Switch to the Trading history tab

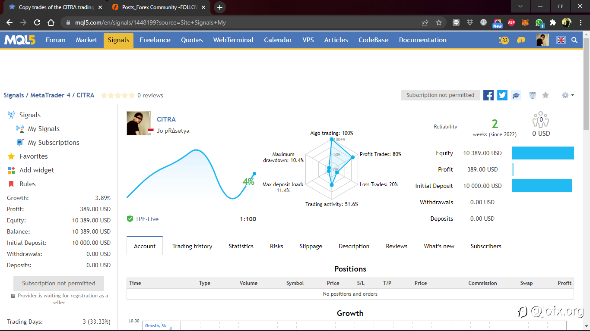pyautogui.click(x=192, y=246)
